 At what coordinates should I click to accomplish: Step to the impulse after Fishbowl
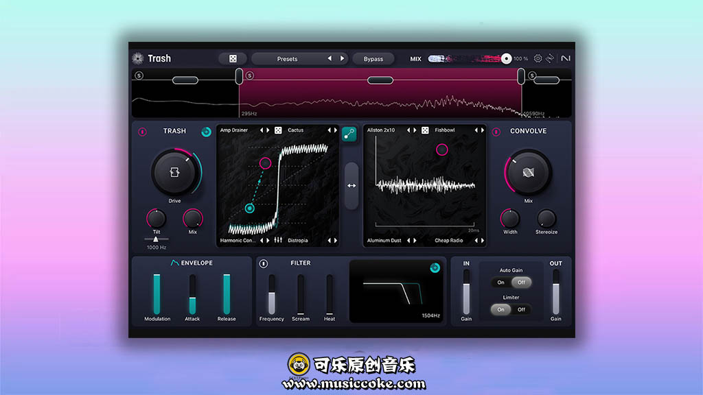point(483,130)
